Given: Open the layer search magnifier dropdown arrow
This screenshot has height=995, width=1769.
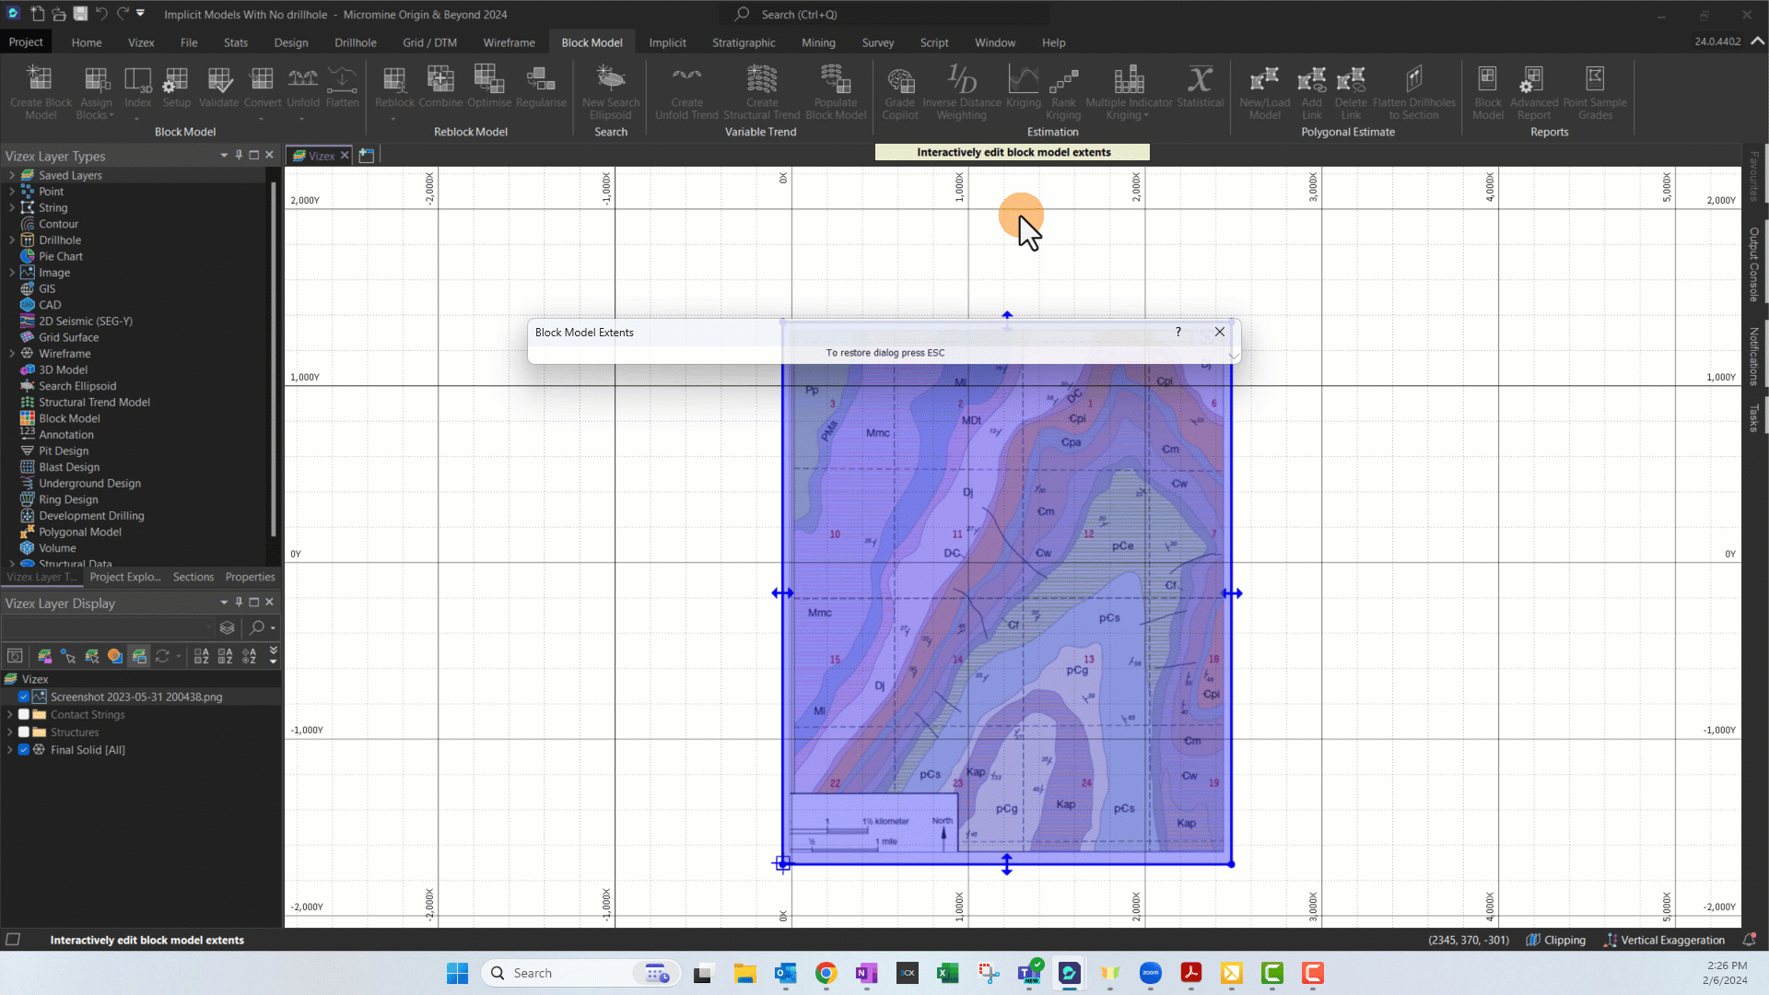Looking at the screenshot, I should pyautogui.click(x=273, y=628).
